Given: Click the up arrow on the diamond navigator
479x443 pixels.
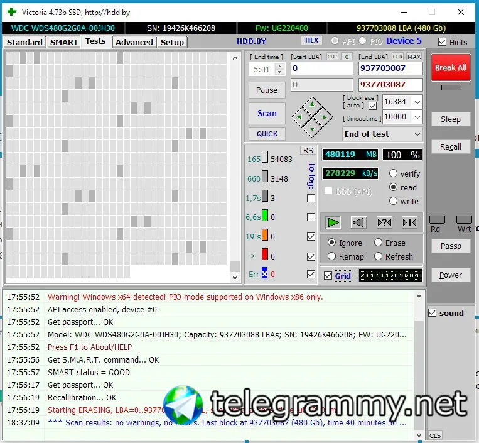Looking at the screenshot, I should click(312, 104).
